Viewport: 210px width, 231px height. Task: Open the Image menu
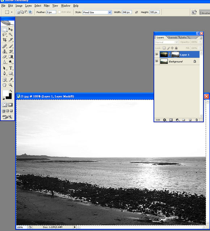tap(19, 6)
